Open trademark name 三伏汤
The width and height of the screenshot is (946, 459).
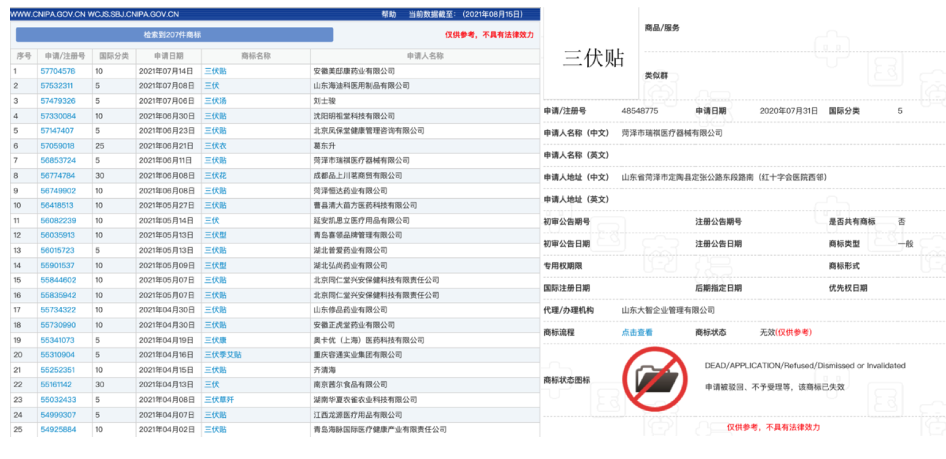point(215,101)
